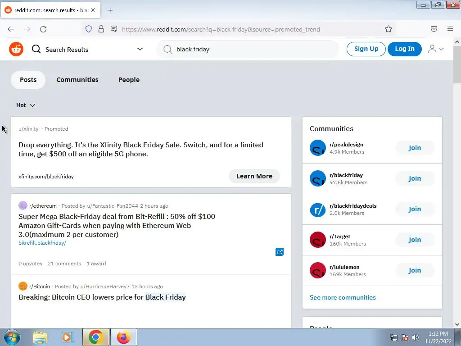Click the site security padlock icon
The image size is (461, 346).
tap(101, 29)
